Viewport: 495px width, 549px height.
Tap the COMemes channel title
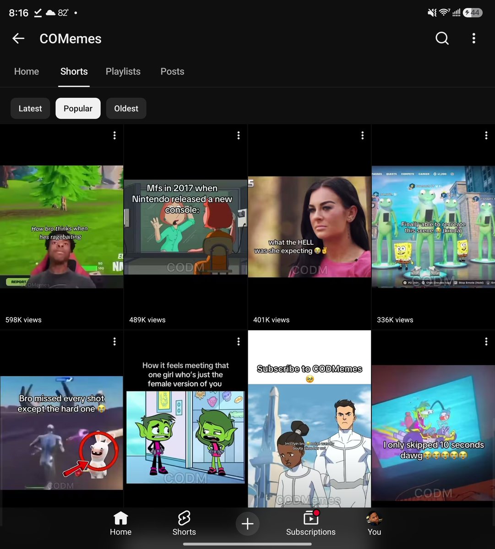click(x=71, y=38)
